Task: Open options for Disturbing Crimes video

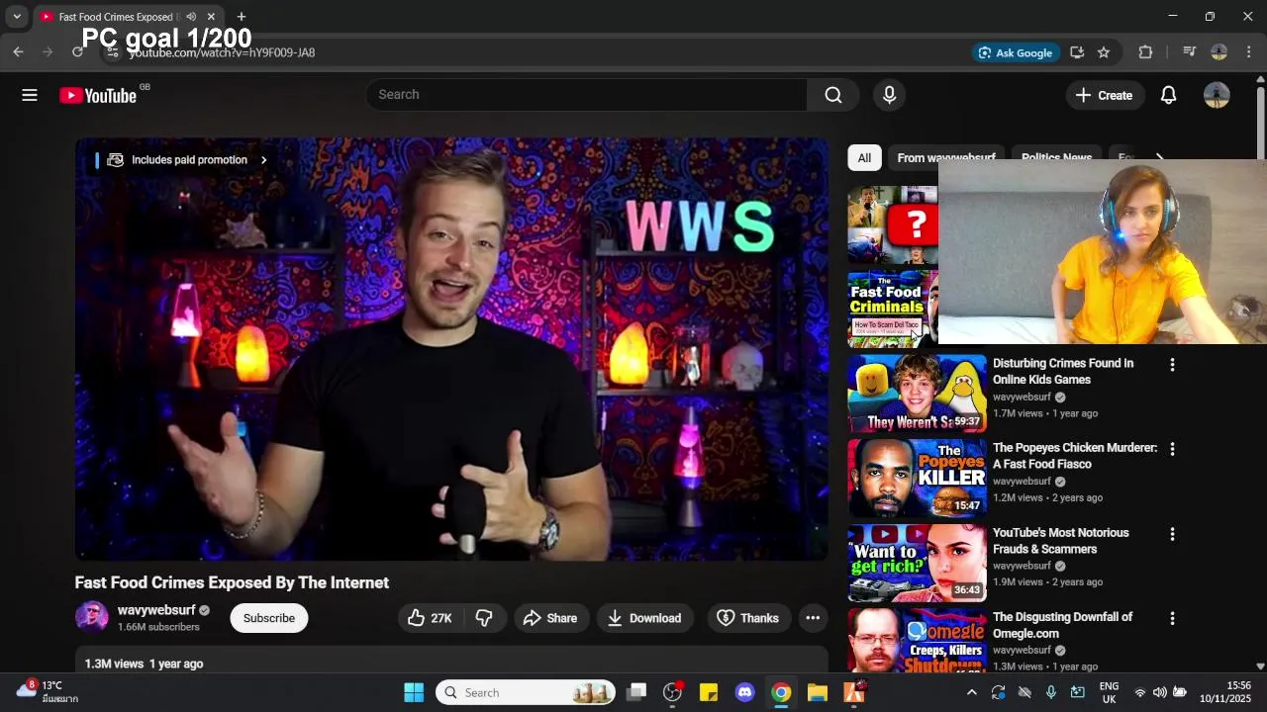Action: [1172, 365]
